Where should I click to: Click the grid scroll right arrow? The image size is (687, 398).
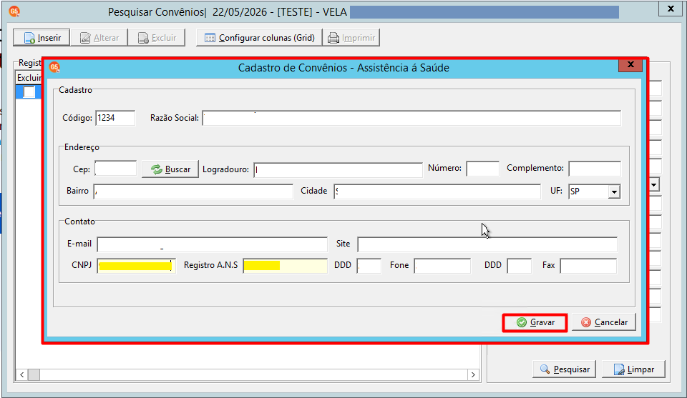click(x=473, y=374)
